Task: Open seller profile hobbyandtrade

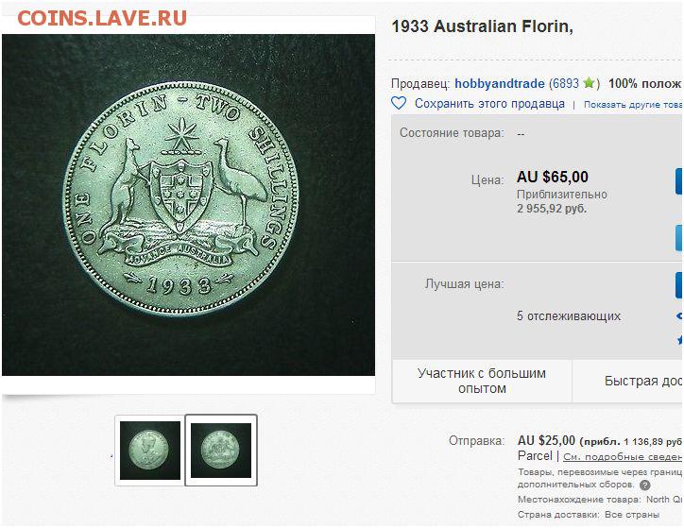Action: tap(500, 83)
